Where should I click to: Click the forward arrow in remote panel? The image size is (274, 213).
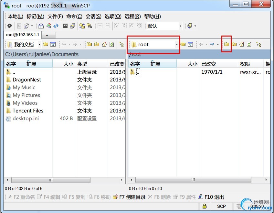(x=212, y=44)
